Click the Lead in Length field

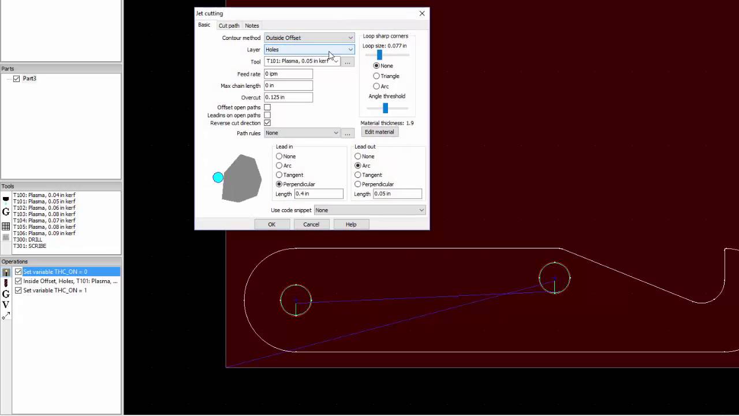point(319,194)
